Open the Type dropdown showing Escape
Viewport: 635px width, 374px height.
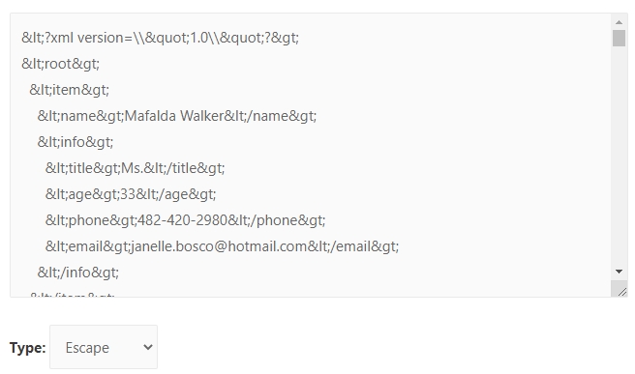pyautogui.click(x=104, y=347)
